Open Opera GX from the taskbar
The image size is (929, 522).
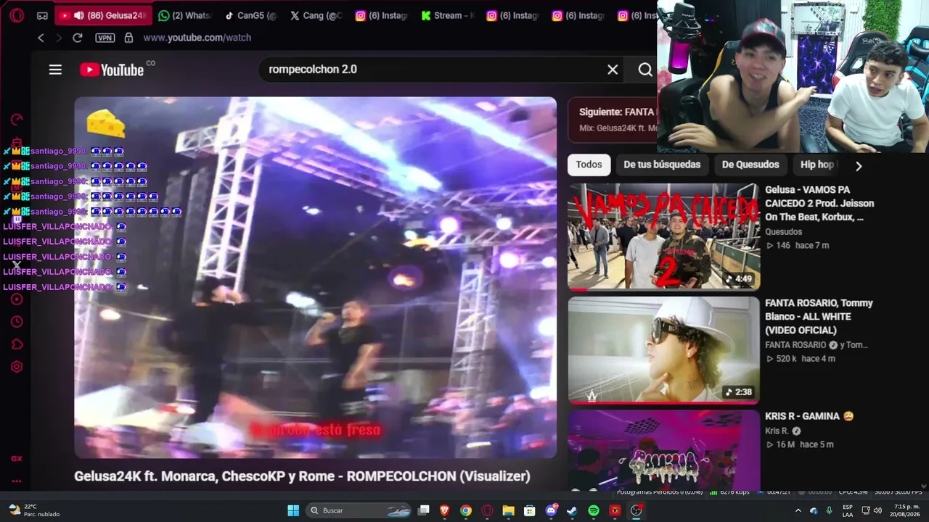(x=487, y=510)
